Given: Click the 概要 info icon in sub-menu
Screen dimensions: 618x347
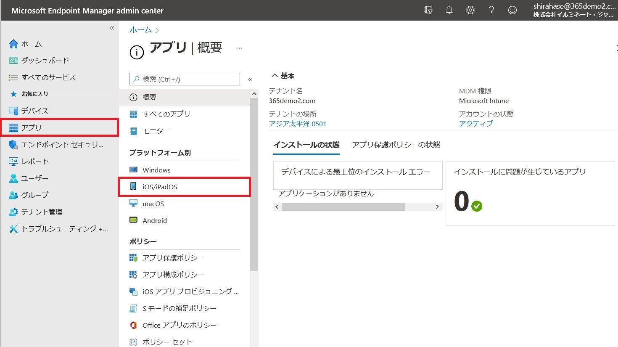Looking at the screenshot, I should point(134,97).
